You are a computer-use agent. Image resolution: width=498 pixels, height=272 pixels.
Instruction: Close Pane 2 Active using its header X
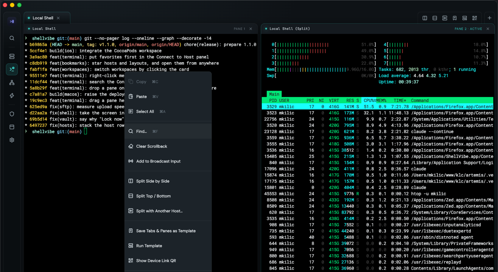[487, 29]
